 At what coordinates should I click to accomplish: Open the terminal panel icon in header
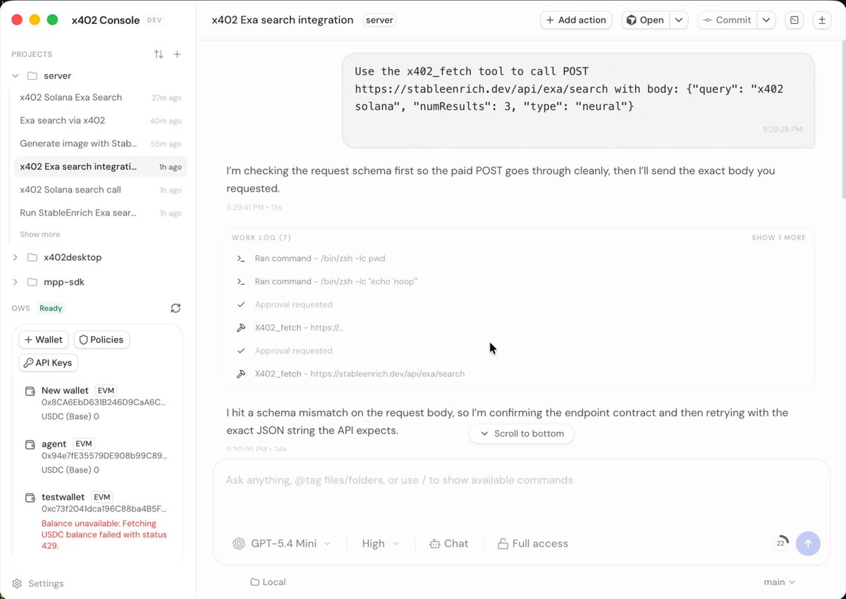pos(795,20)
